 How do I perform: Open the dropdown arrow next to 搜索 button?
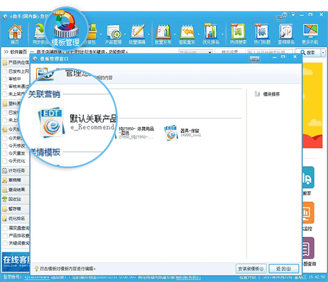click(x=323, y=53)
